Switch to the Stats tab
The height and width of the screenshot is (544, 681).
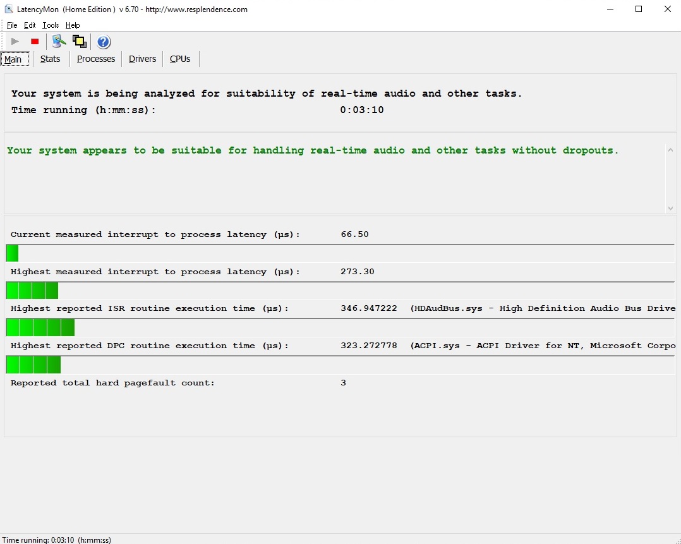[x=51, y=59]
